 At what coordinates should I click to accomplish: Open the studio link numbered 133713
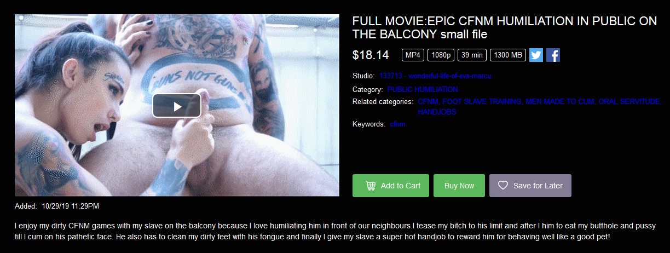click(x=431, y=76)
